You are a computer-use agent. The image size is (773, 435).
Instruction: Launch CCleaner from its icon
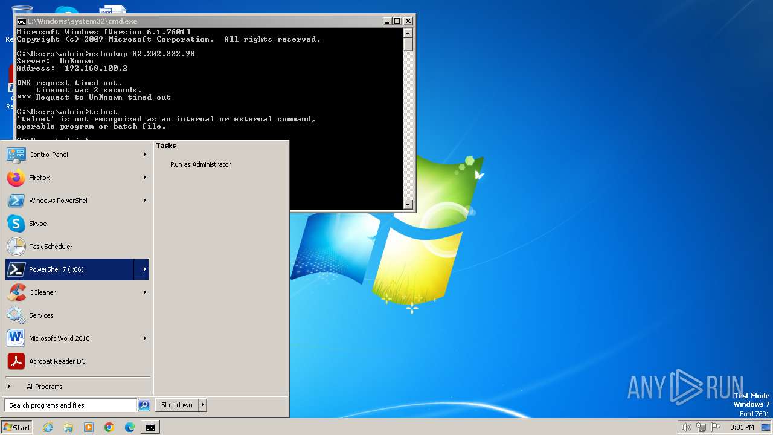(x=16, y=292)
